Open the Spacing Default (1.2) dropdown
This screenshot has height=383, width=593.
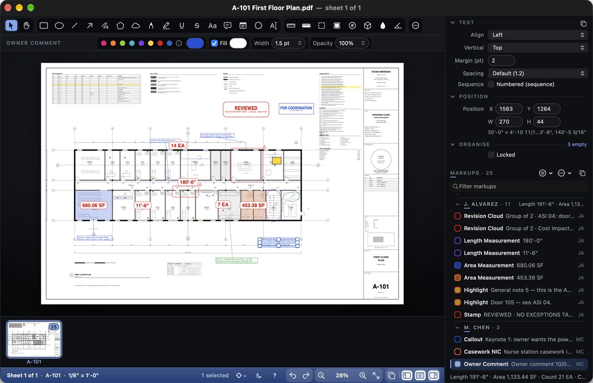pyautogui.click(x=538, y=74)
